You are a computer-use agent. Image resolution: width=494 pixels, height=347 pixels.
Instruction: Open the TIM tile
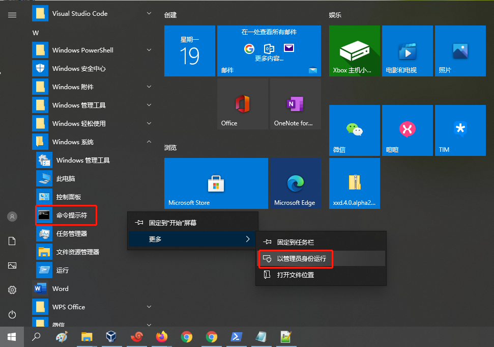(460, 130)
